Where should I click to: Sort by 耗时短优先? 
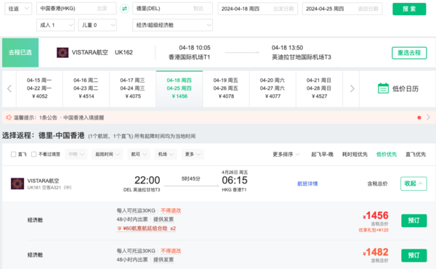tap(355, 154)
